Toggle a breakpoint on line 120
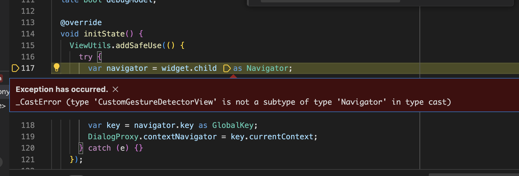 click(15, 148)
